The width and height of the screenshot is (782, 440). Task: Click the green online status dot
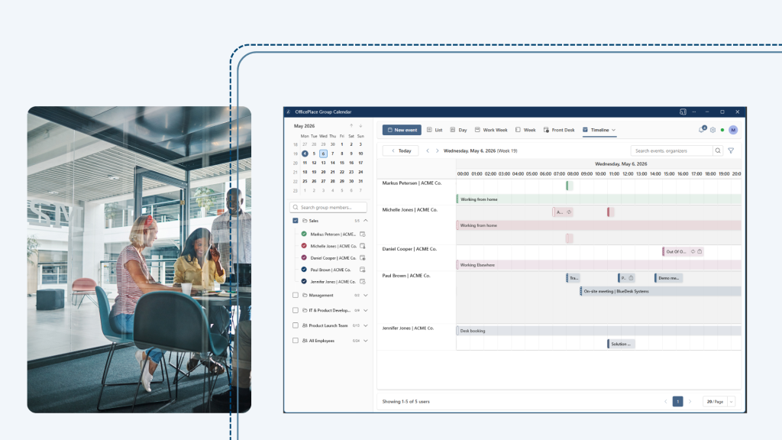coord(722,130)
